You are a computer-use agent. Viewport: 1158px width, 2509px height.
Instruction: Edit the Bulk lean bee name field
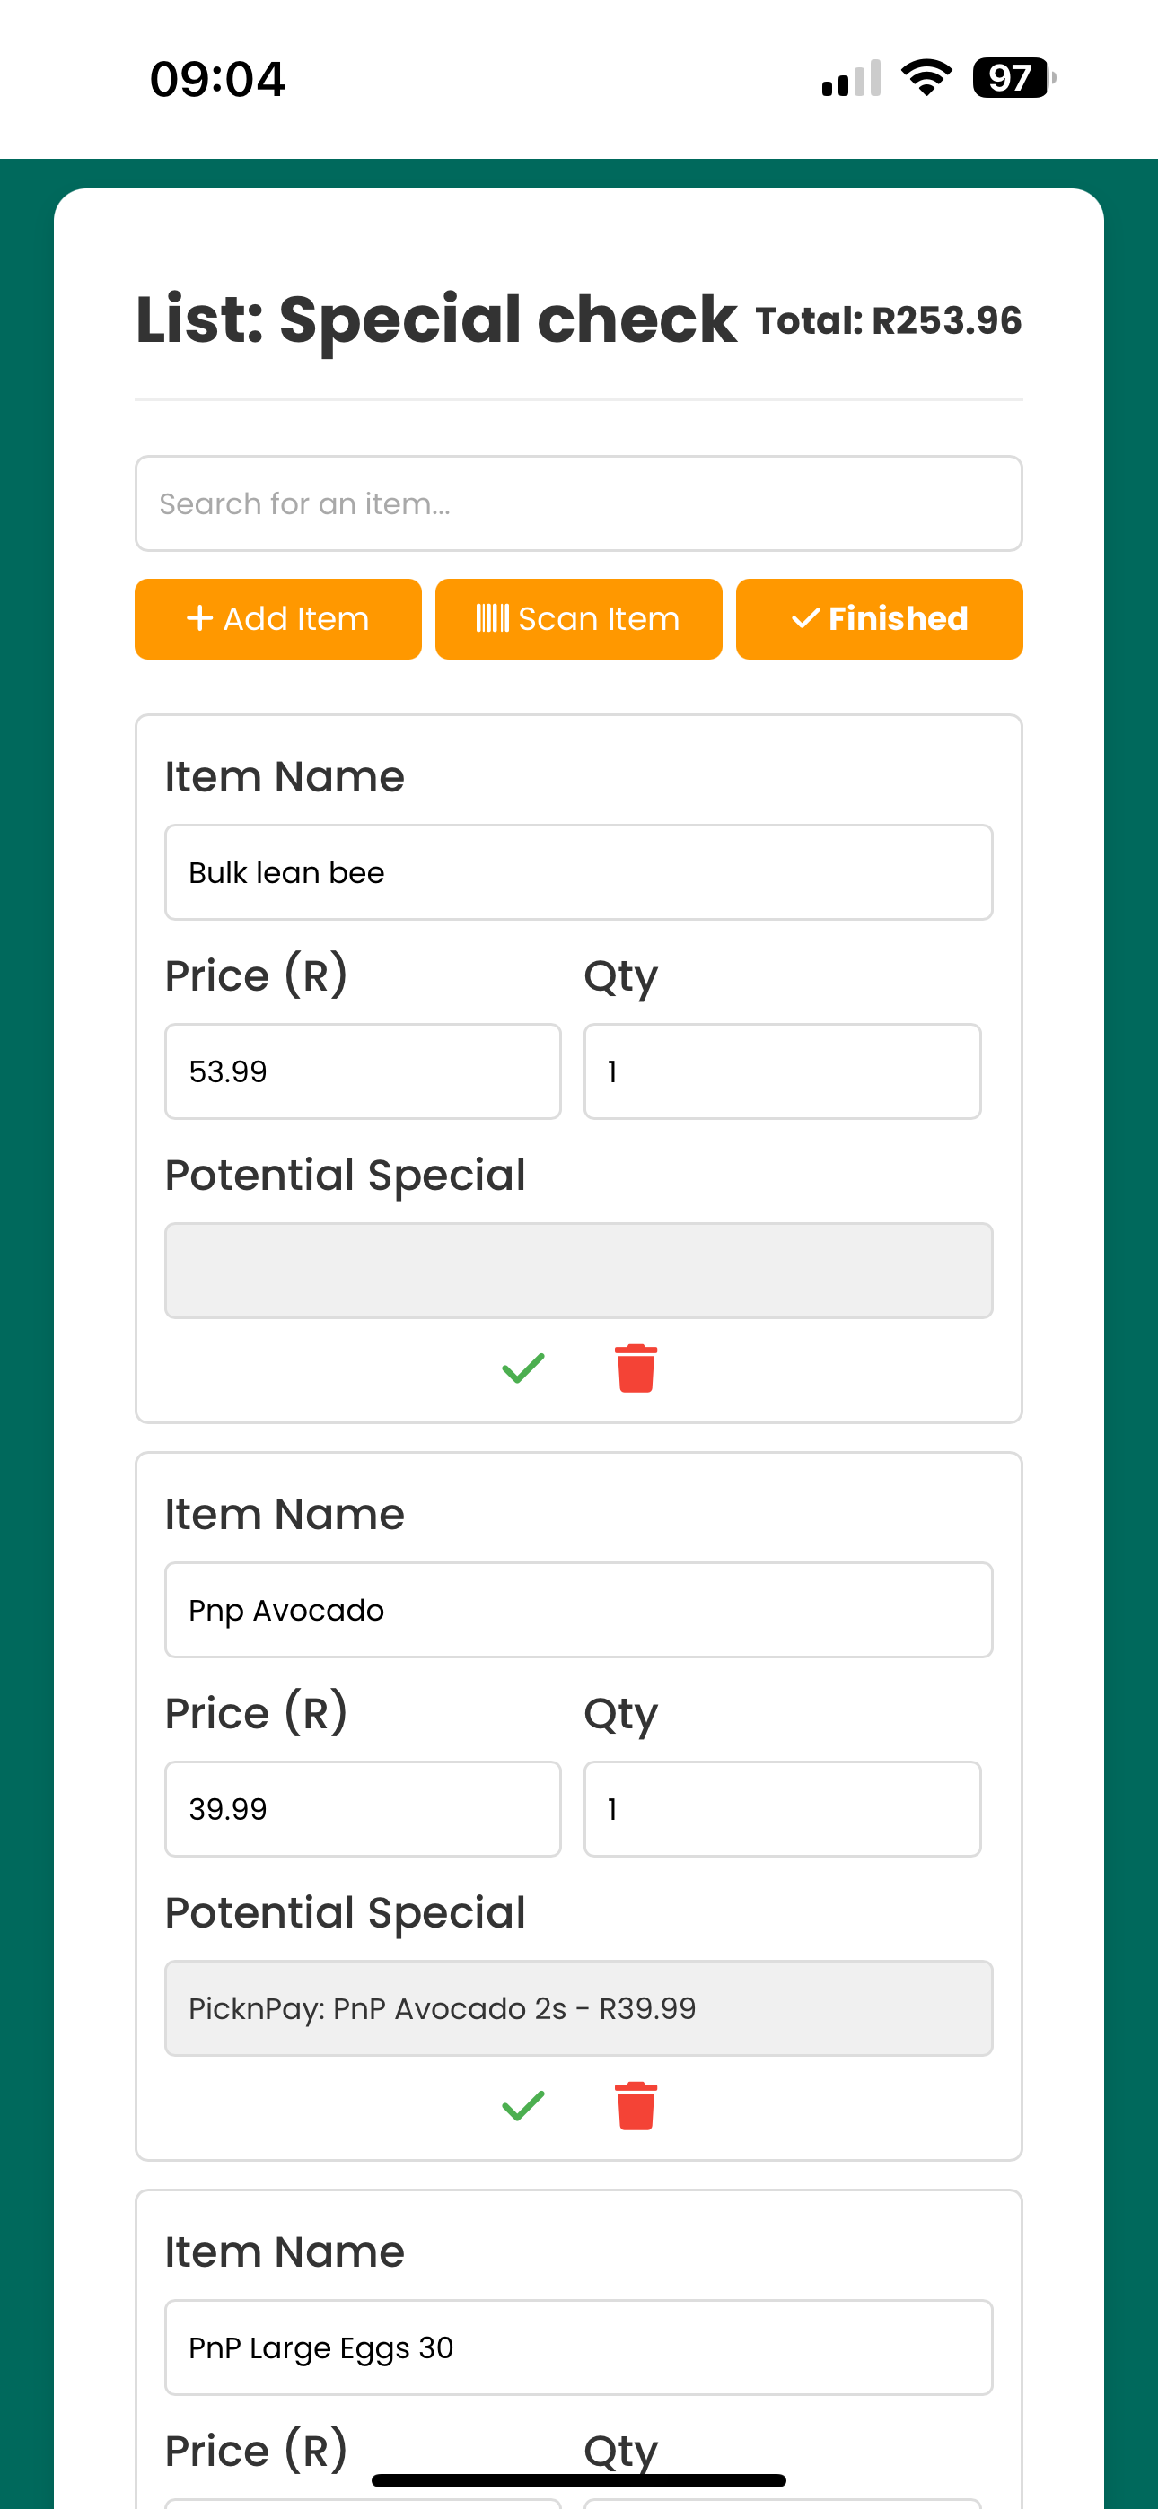[x=578, y=873]
